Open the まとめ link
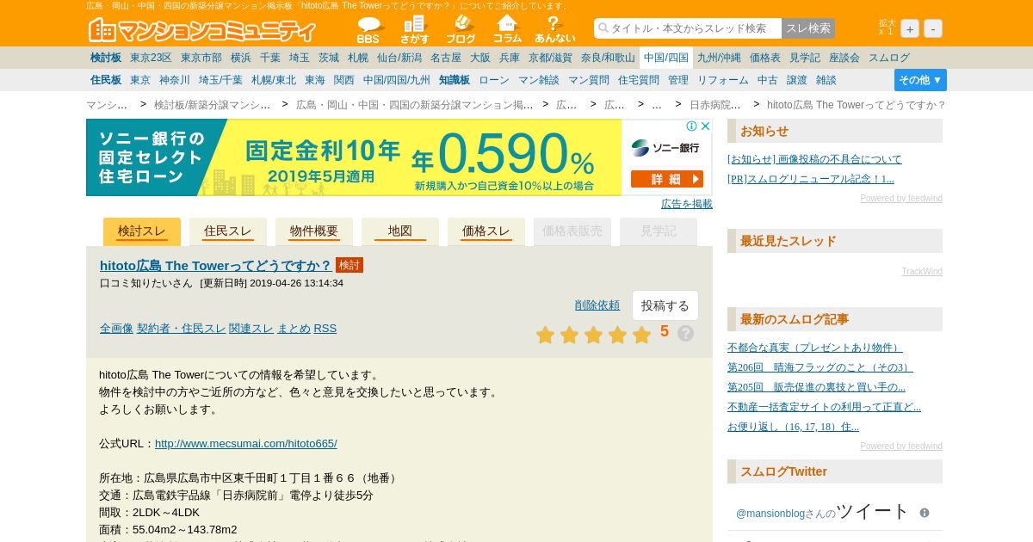The image size is (1033, 542). tap(294, 328)
